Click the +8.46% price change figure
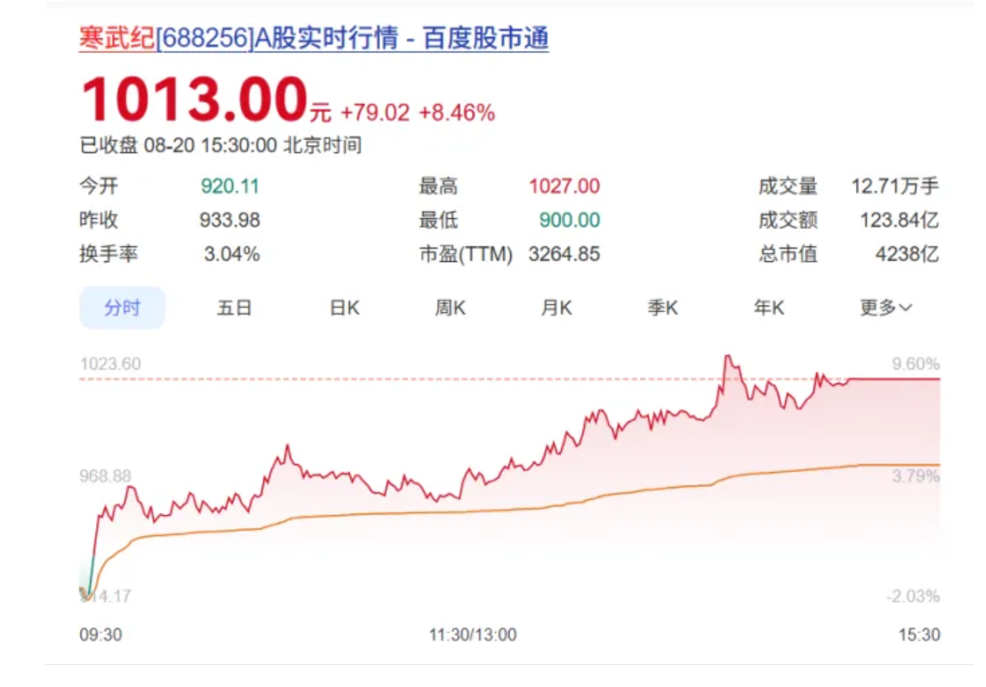This screenshot has width=986, height=687. pyautogui.click(x=457, y=113)
